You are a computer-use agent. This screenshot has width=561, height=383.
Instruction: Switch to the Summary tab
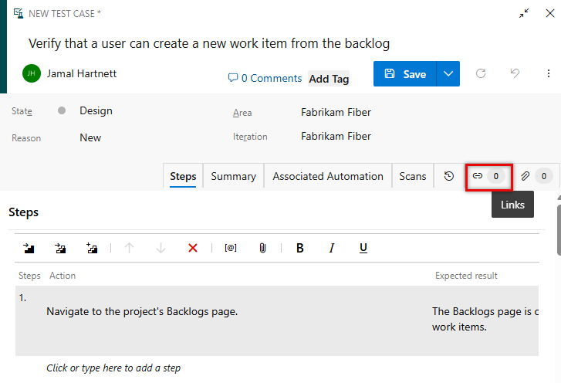click(x=233, y=176)
